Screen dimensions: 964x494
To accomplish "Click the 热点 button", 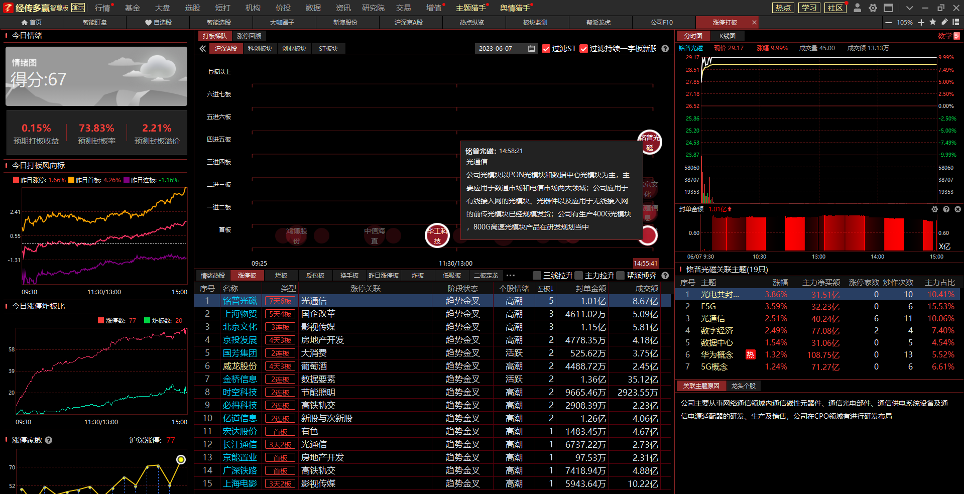I will pos(783,8).
